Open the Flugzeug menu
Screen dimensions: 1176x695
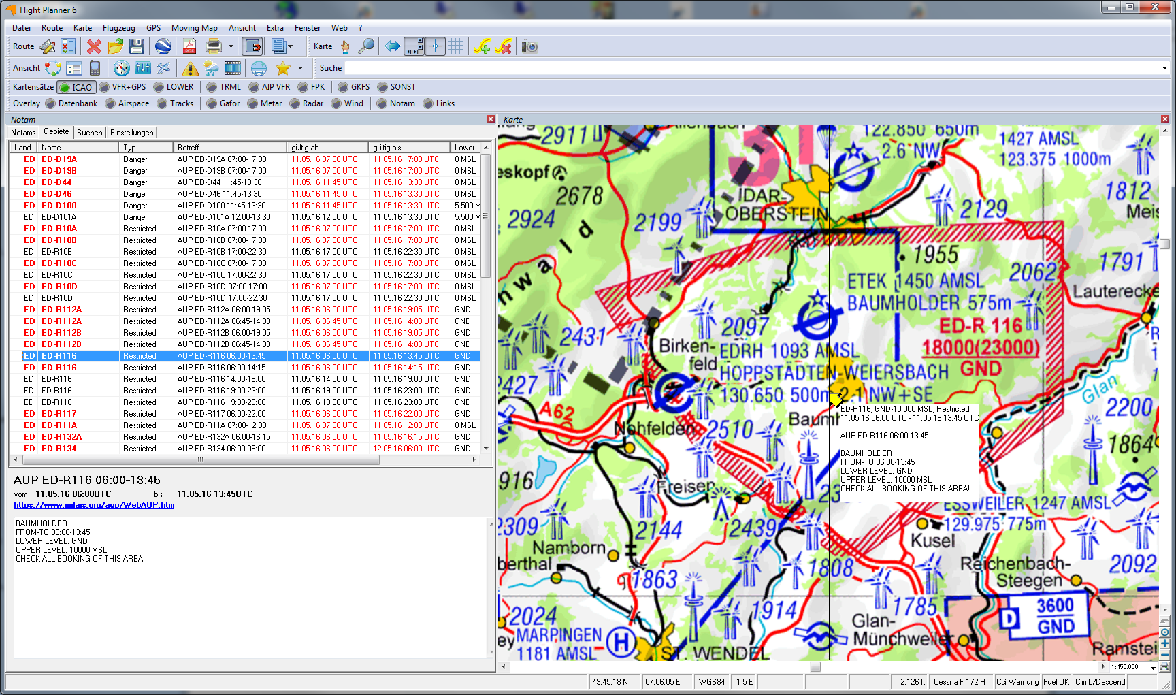[x=118, y=28]
